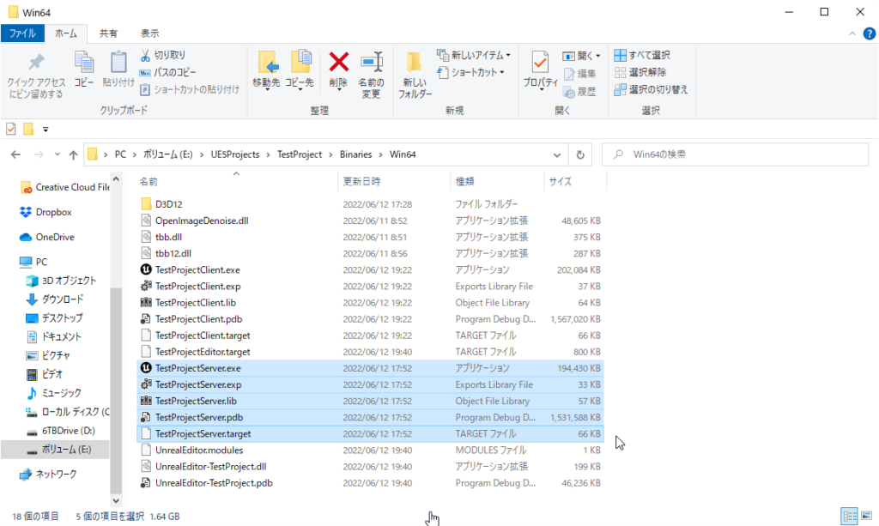Click the New folder icon in quick access toolbar
The height and width of the screenshot is (526, 879).
[x=28, y=130]
